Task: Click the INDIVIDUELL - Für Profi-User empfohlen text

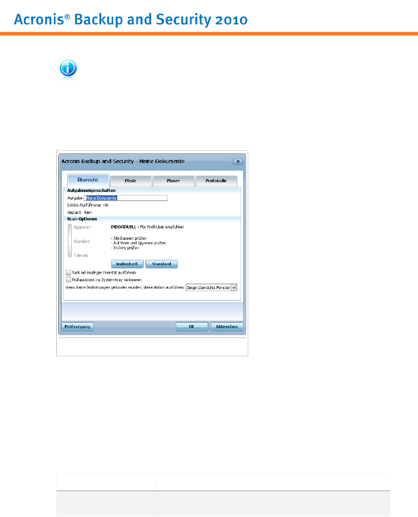Action: 147,227
